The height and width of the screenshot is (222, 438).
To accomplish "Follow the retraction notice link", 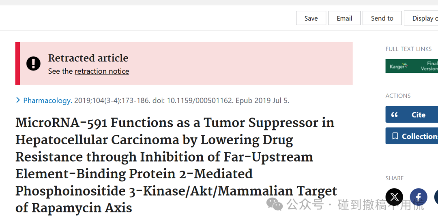I will coord(102,71).
